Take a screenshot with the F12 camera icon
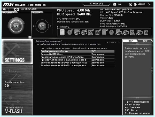The image size is (155, 117). [x=115, y=4]
